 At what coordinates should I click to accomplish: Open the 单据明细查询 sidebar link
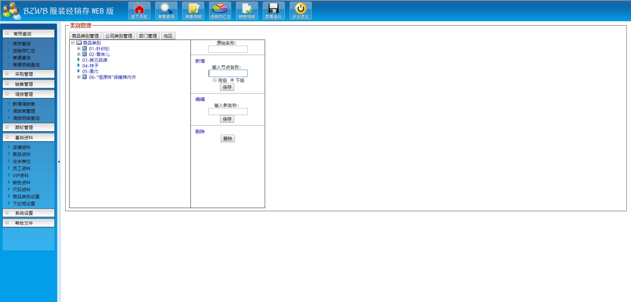click(x=26, y=65)
